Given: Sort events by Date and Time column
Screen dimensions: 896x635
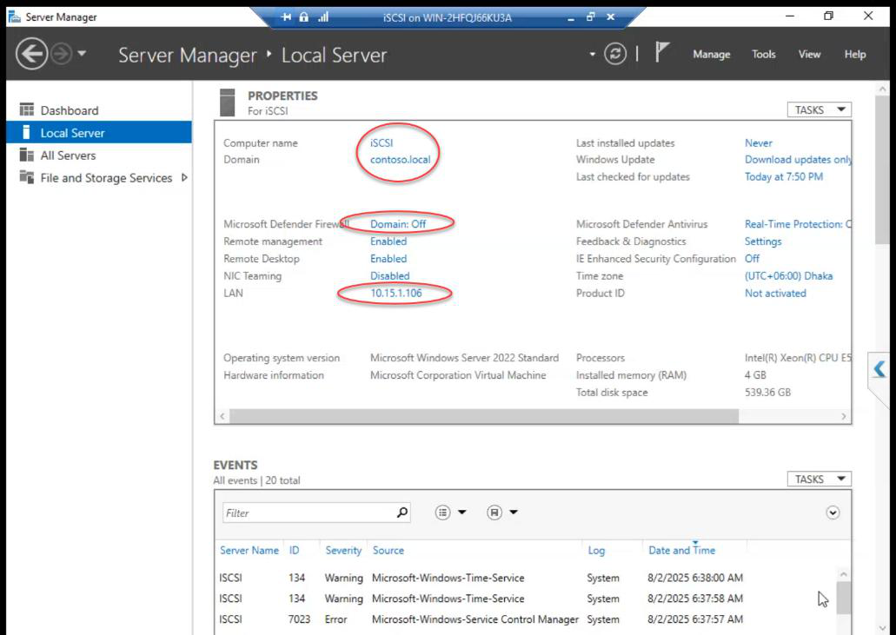Looking at the screenshot, I should 681,550.
